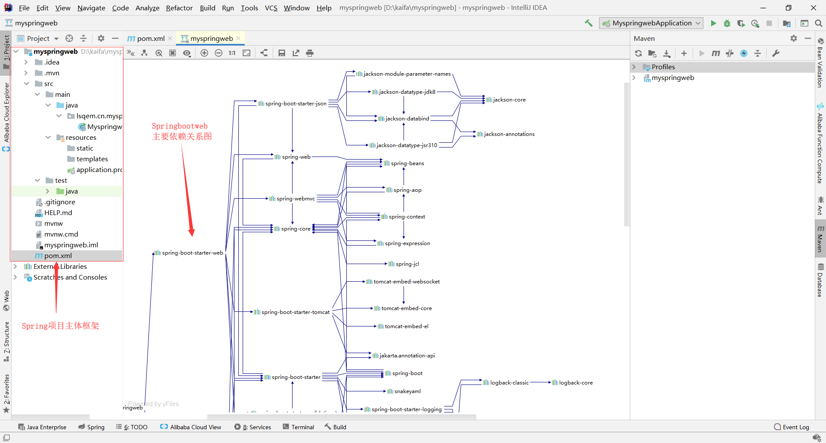Expand the .idea folder
The height and width of the screenshot is (443, 826).
(26, 62)
